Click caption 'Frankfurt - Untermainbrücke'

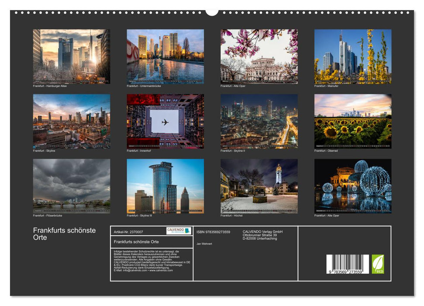[144, 86]
